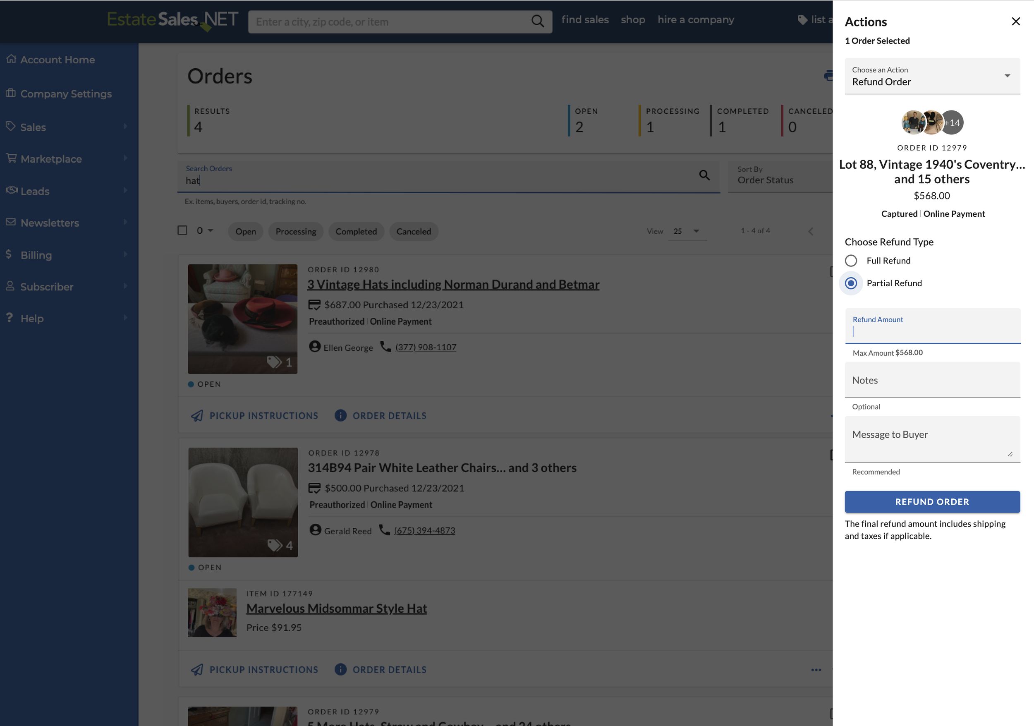This screenshot has width=1034, height=726.
Task: Open Marvelous Midsommar Style Hat link
Action: tap(336, 609)
